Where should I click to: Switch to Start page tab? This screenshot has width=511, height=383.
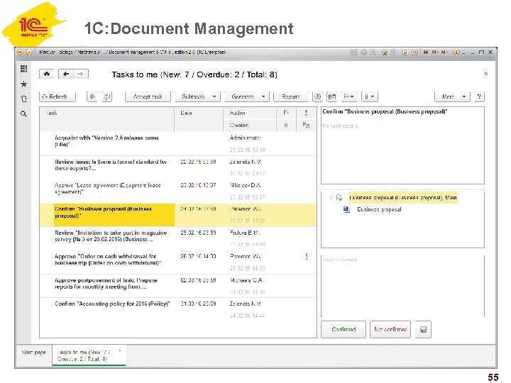pyautogui.click(x=33, y=352)
